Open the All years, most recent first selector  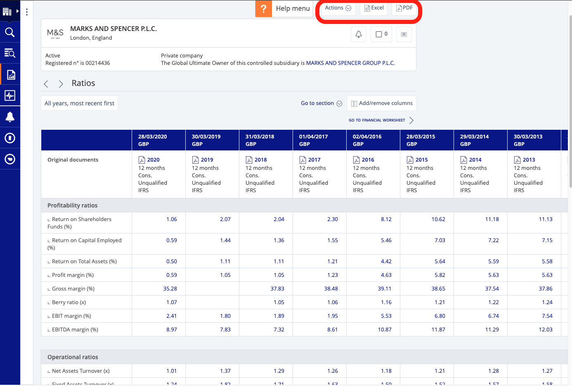79,103
